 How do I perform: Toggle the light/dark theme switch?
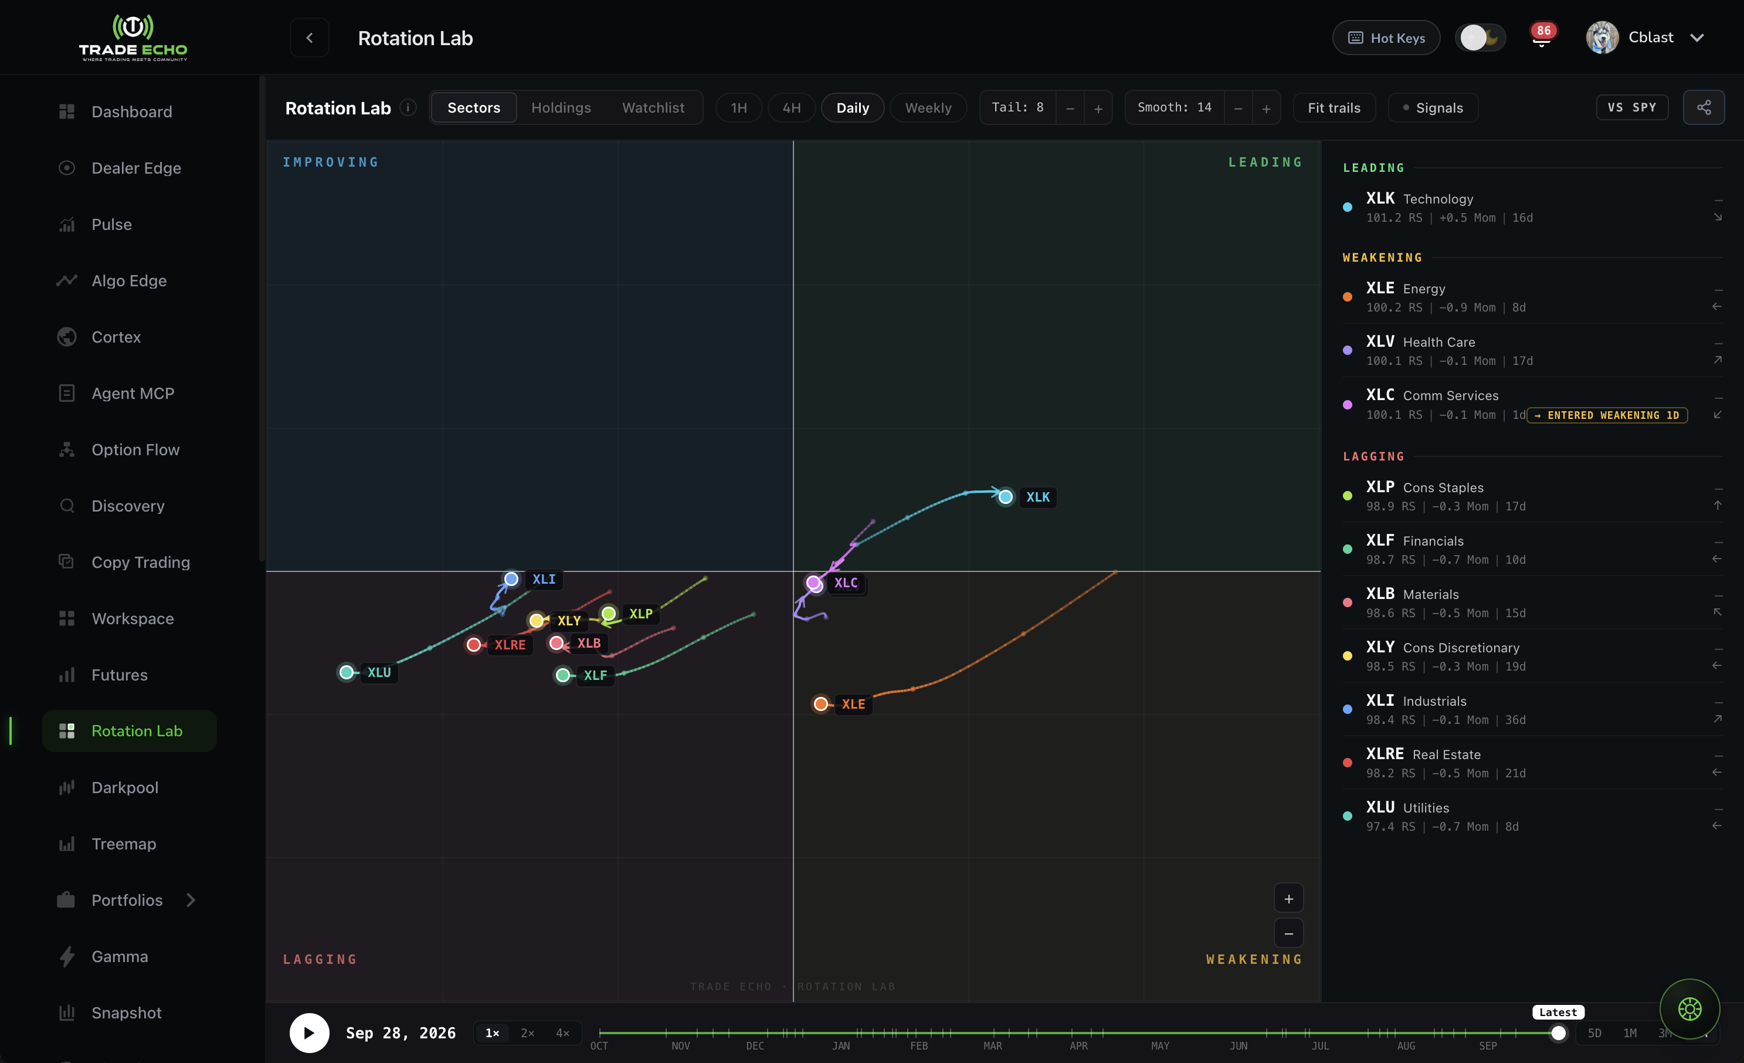pos(1481,38)
